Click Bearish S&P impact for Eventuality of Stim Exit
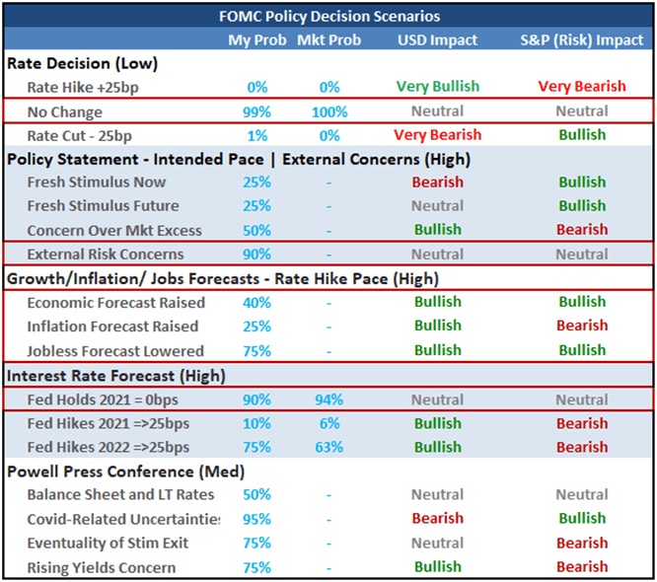This screenshot has height=582, width=657. point(582,544)
